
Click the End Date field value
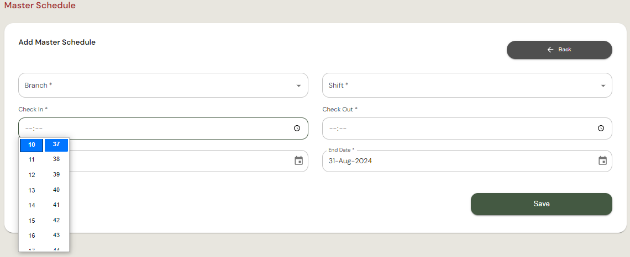click(350, 162)
